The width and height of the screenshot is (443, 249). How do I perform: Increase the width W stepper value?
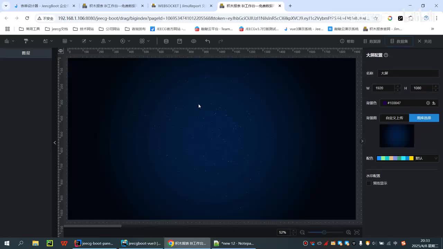tap(398, 86)
